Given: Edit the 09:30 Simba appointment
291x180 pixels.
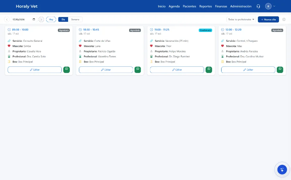Looking at the screenshot, I should 35,70.
